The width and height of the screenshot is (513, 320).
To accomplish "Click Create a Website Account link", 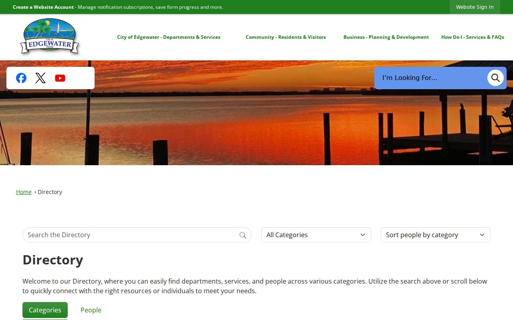I will (x=43, y=7).
